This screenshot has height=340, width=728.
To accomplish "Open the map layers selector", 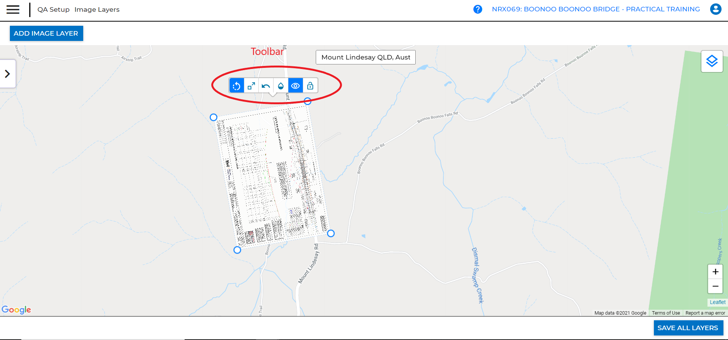I will (712, 61).
